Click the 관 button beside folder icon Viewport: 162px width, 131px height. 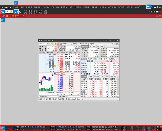click(x=55, y=44)
